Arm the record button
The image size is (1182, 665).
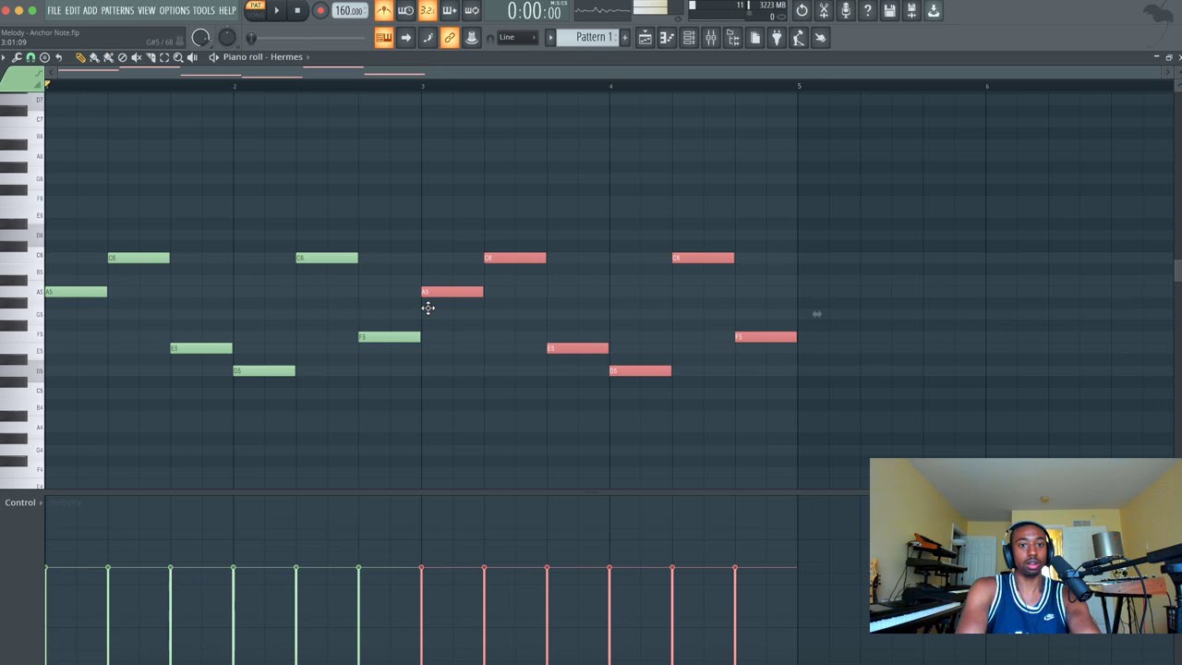click(x=320, y=11)
